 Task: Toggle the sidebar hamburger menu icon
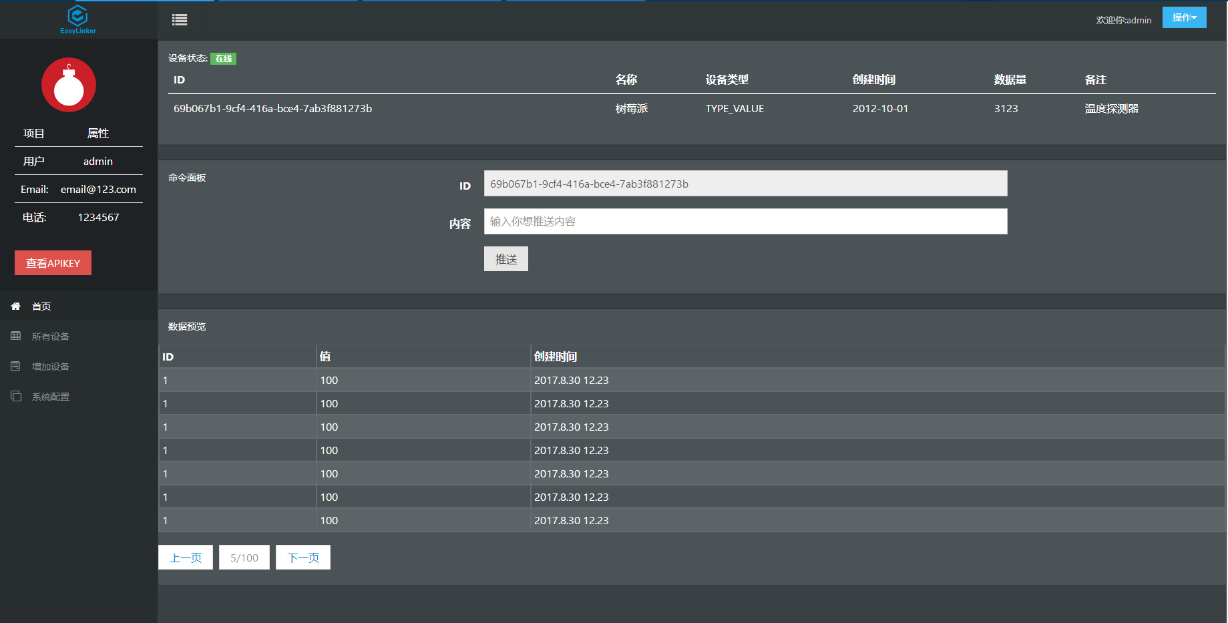click(180, 20)
